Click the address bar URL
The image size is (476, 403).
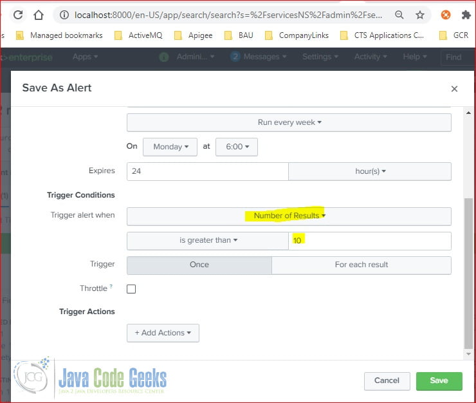[228, 15]
